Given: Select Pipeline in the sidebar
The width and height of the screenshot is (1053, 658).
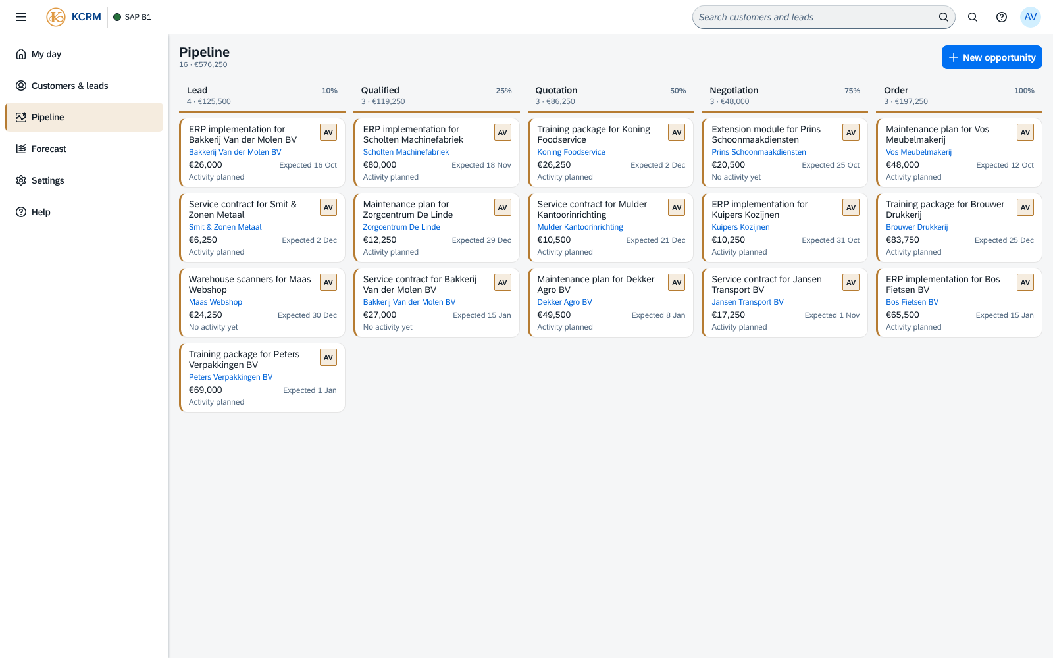Looking at the screenshot, I should click(x=84, y=117).
